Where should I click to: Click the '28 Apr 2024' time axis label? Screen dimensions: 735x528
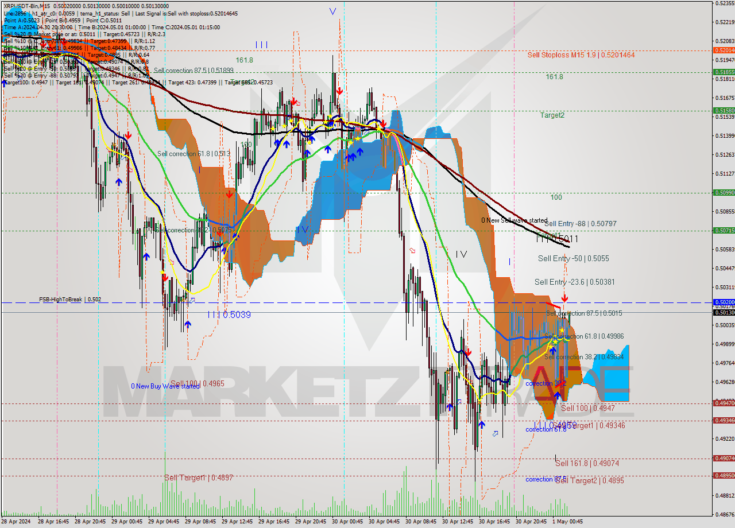pyautogui.click(x=17, y=522)
